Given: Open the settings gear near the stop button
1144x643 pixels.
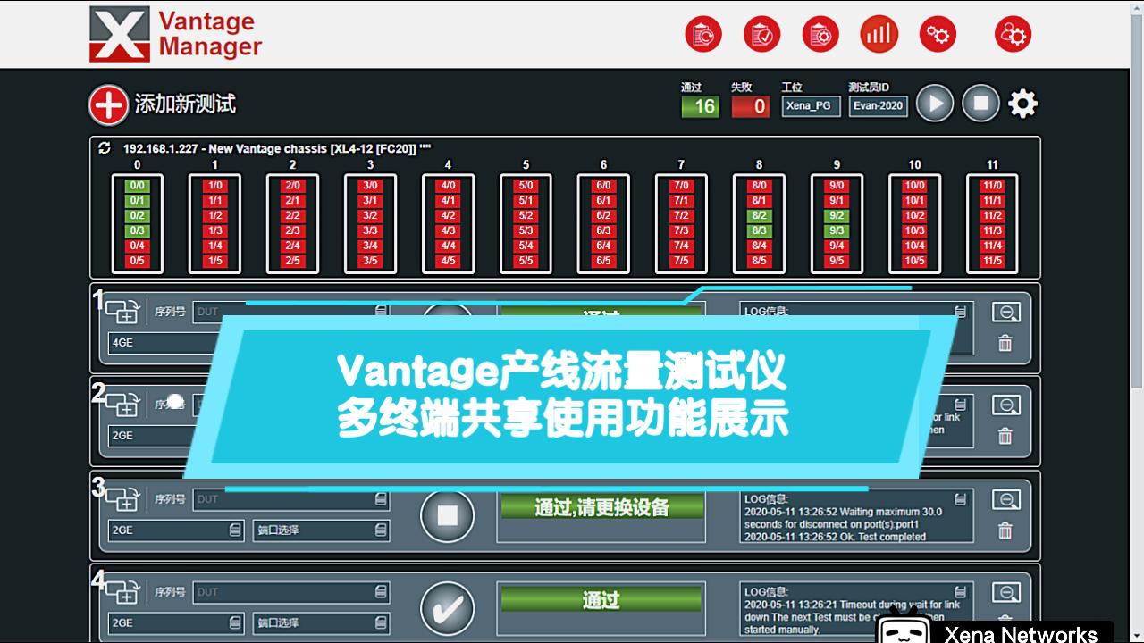Looking at the screenshot, I should [1022, 103].
